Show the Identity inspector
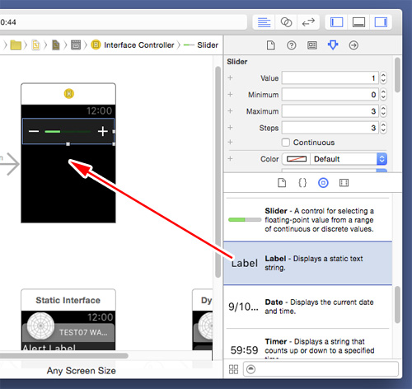The width and height of the screenshot is (412, 389). 312,45
